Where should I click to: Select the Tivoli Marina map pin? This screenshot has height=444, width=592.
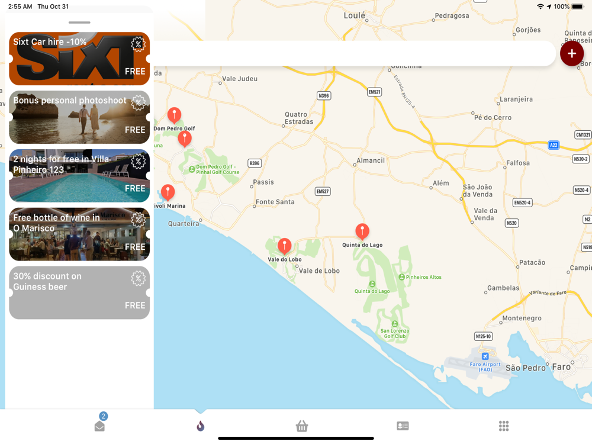[168, 192]
